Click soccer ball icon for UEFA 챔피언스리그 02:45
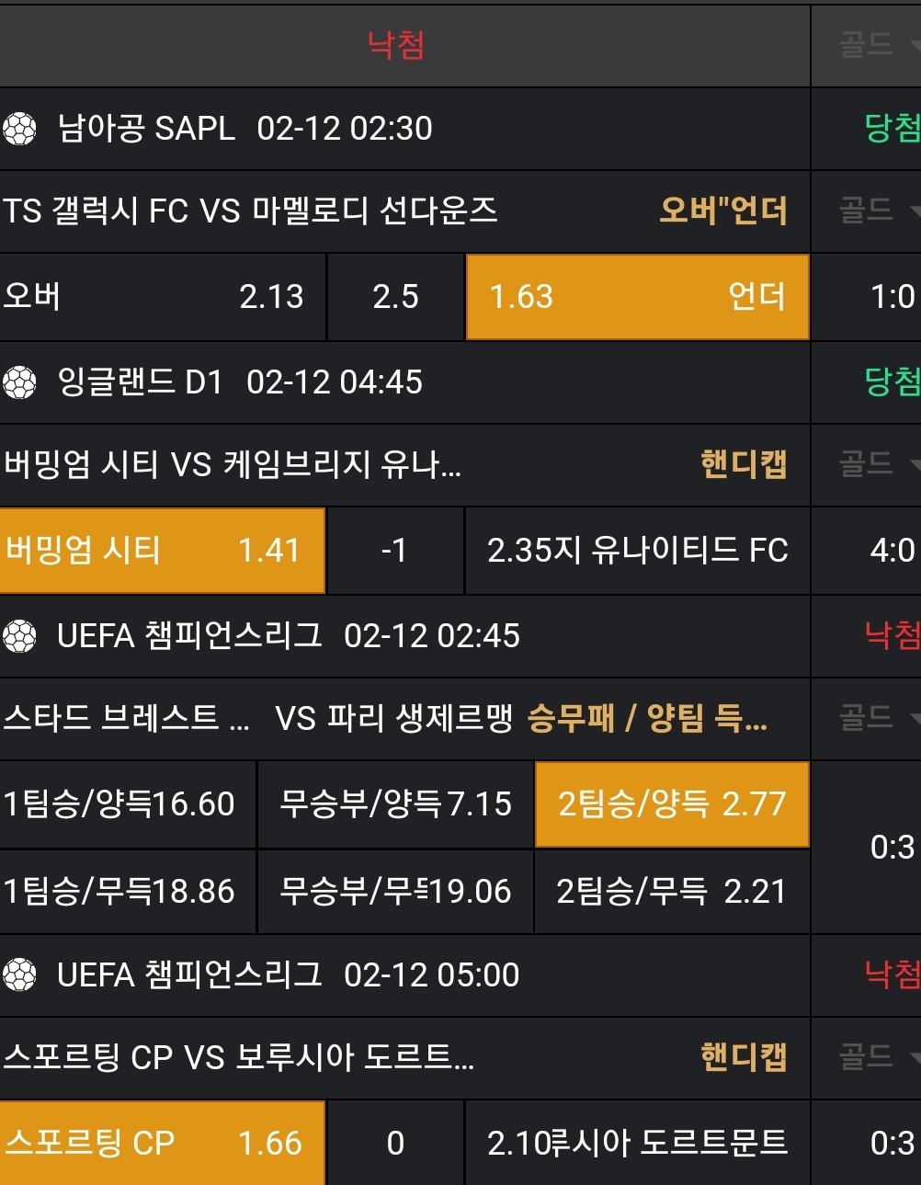 coord(19,636)
